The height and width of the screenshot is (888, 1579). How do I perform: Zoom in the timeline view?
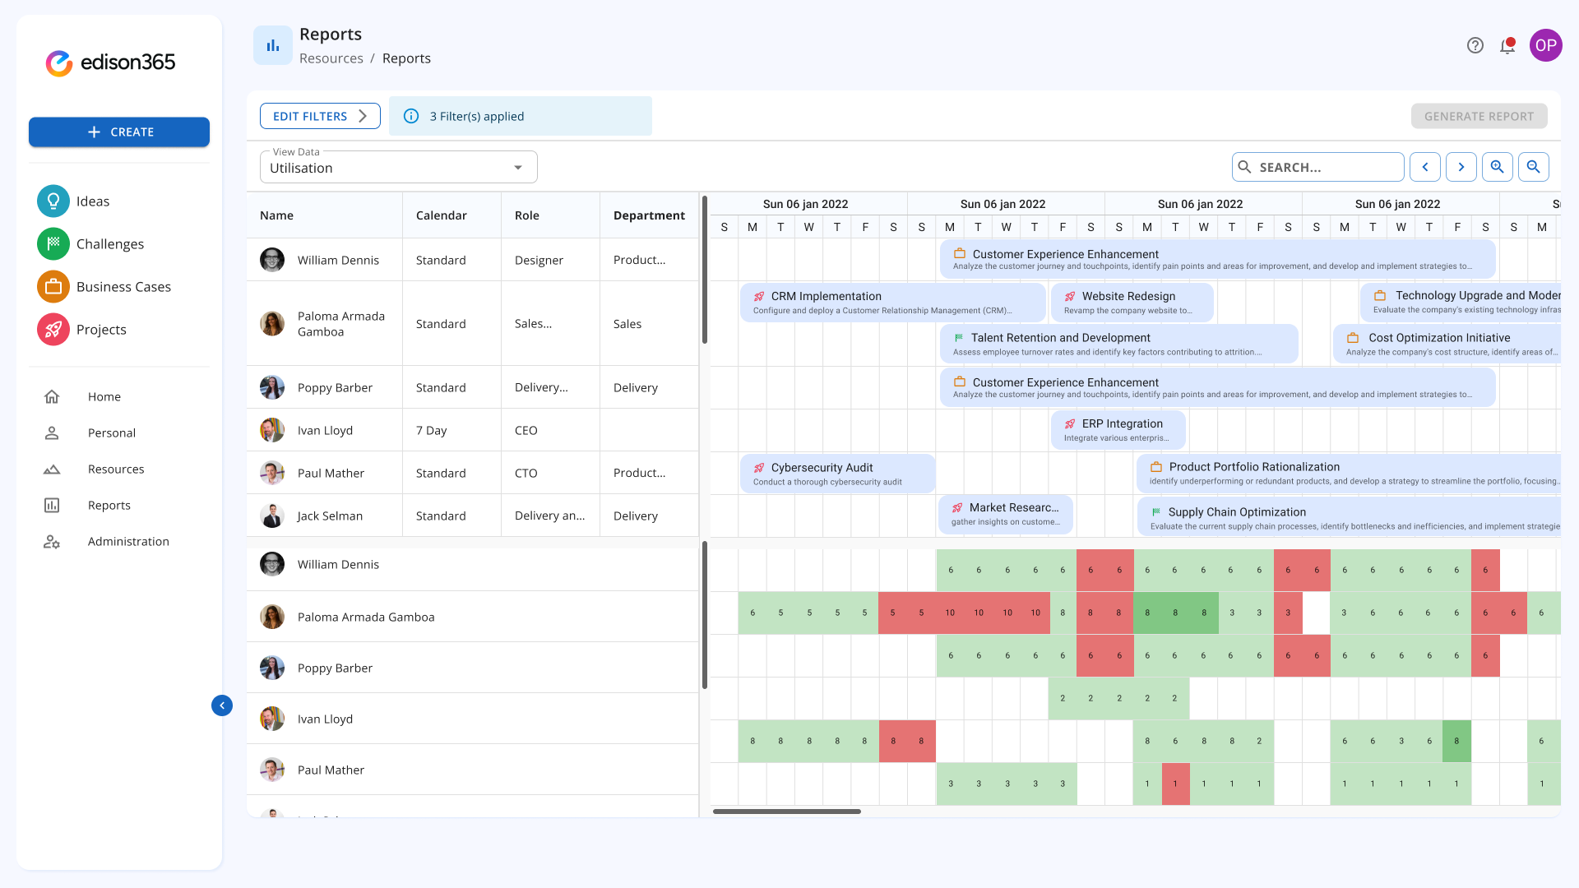(1497, 167)
